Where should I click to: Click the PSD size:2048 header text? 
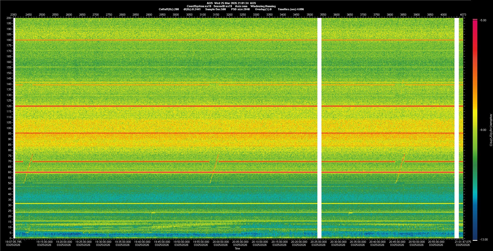pyautogui.click(x=240, y=9)
